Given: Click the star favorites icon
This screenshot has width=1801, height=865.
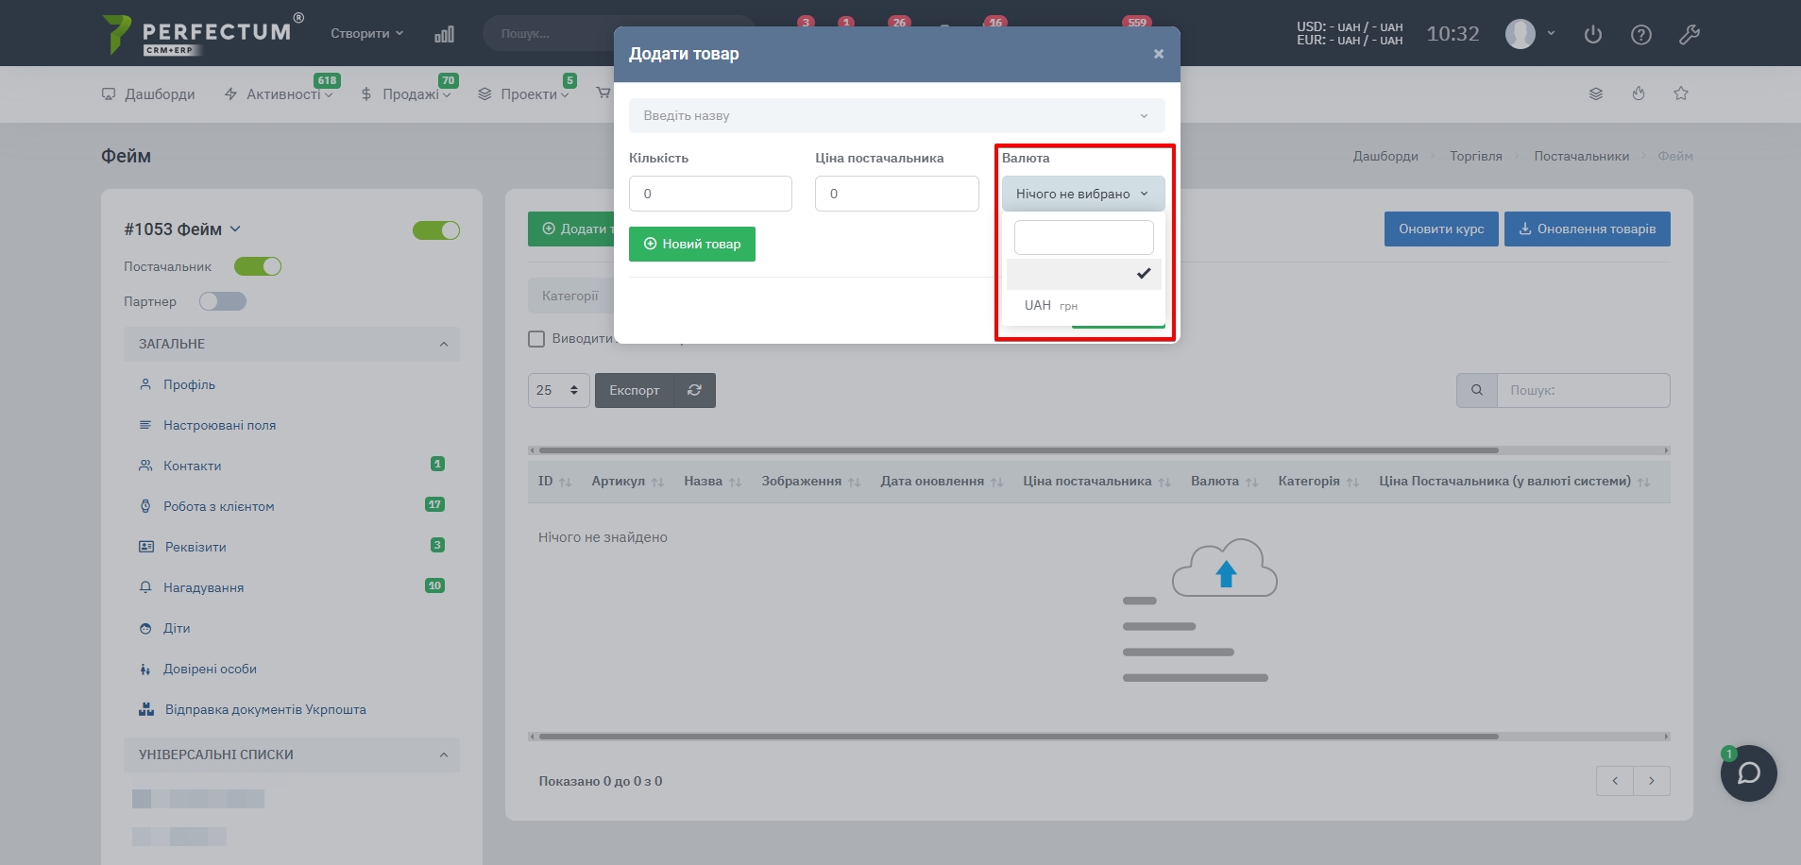Looking at the screenshot, I should tap(1681, 93).
